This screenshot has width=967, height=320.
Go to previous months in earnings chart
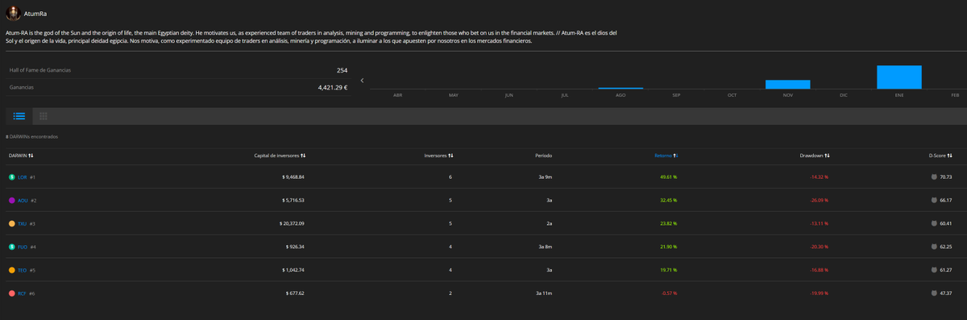(x=363, y=81)
